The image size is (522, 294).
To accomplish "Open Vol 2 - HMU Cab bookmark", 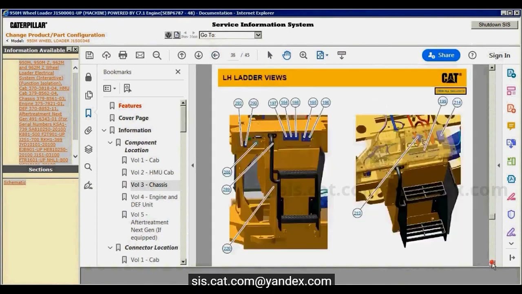I will point(152,172).
